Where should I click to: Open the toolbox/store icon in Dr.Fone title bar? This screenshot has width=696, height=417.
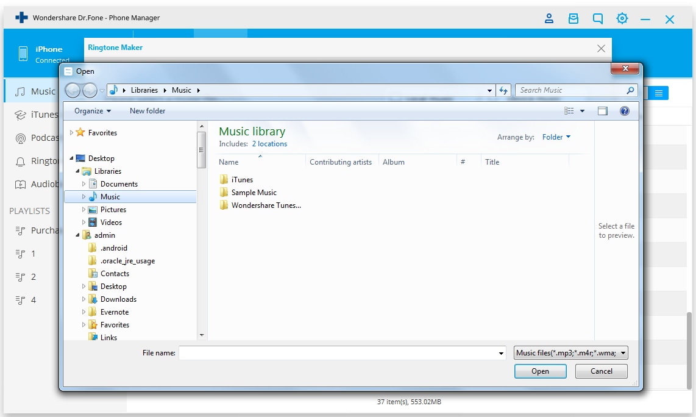573,18
